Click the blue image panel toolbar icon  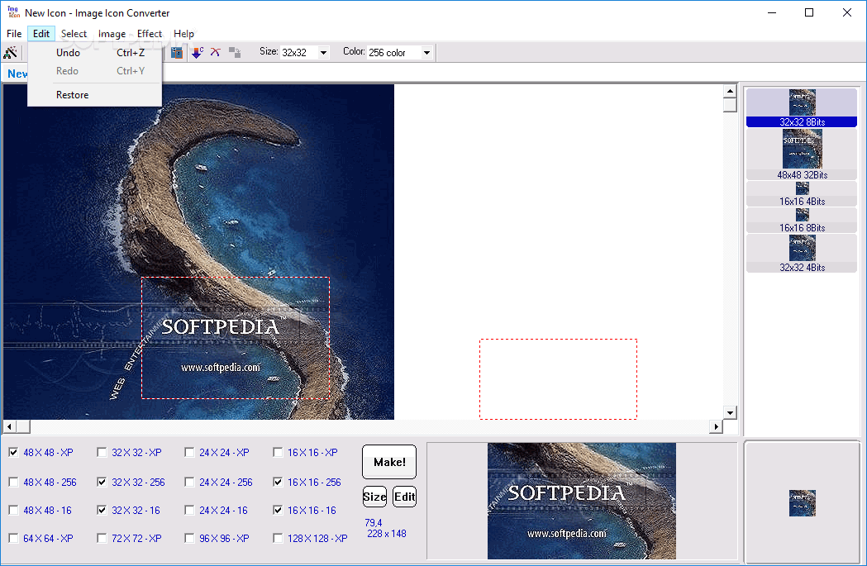pos(176,53)
